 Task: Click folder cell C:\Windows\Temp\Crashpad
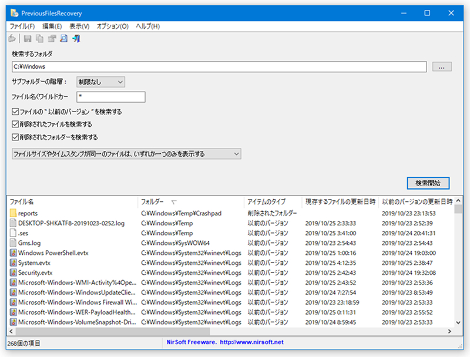181,213
